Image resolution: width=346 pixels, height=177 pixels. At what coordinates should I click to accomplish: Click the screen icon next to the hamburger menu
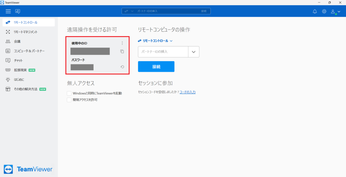pyautogui.click(x=18, y=11)
